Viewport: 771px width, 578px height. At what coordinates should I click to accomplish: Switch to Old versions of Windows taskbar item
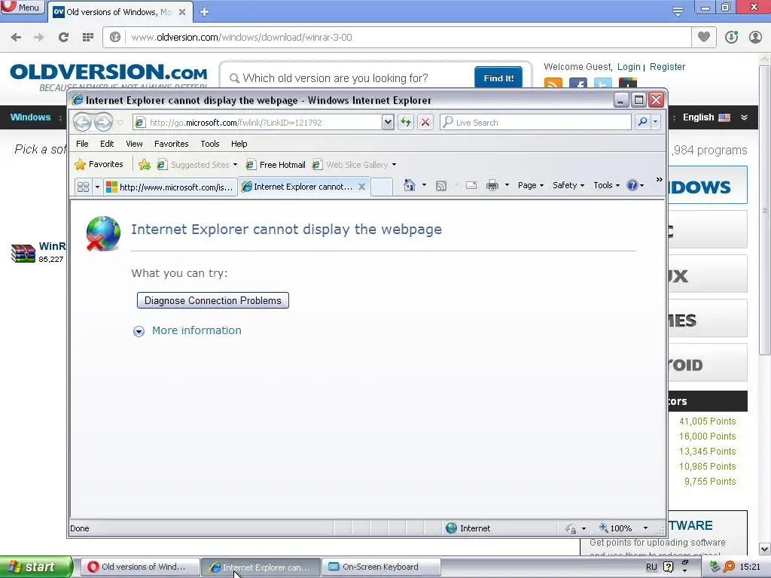click(x=139, y=567)
